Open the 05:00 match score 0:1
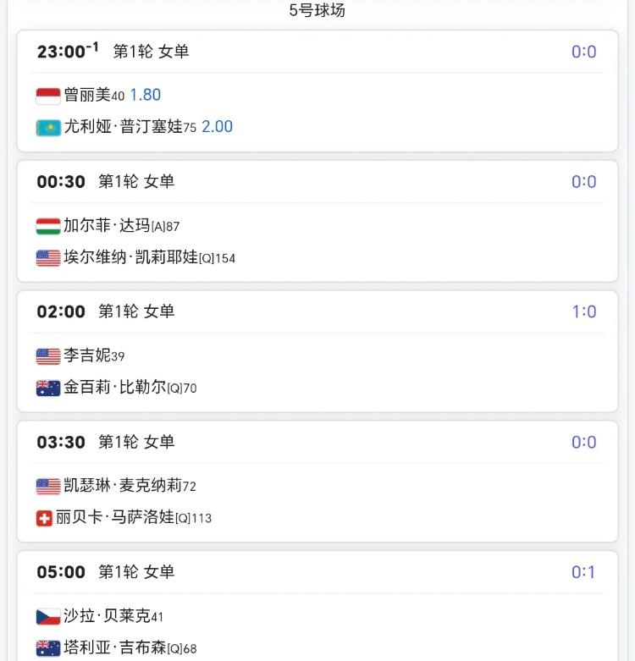635x661 pixels. (583, 572)
